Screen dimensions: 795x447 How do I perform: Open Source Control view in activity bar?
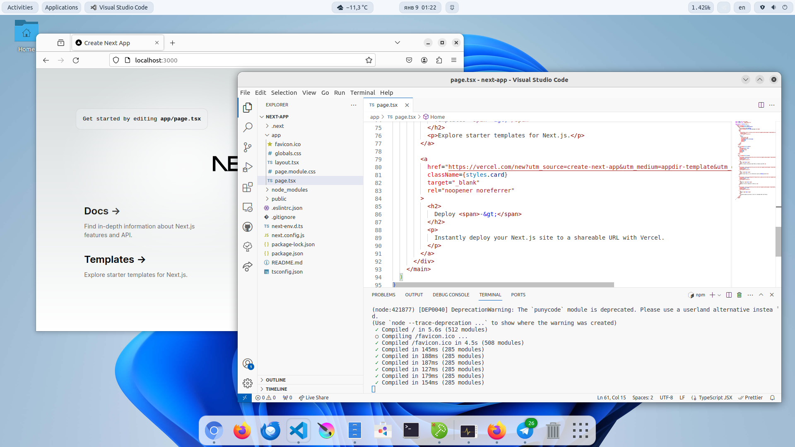tap(248, 147)
